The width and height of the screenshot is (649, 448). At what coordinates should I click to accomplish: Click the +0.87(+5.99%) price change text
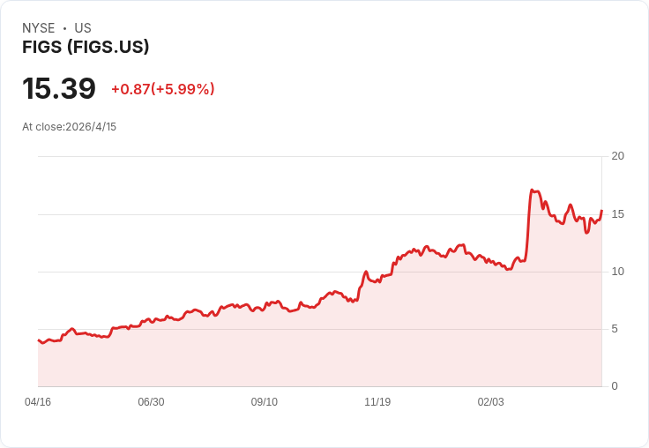tap(163, 89)
